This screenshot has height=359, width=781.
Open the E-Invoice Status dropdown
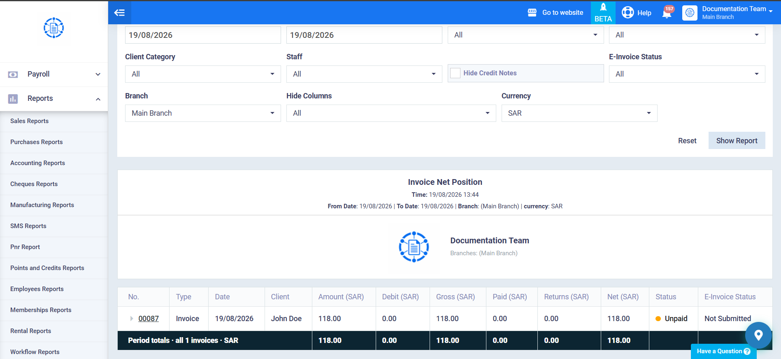687,74
